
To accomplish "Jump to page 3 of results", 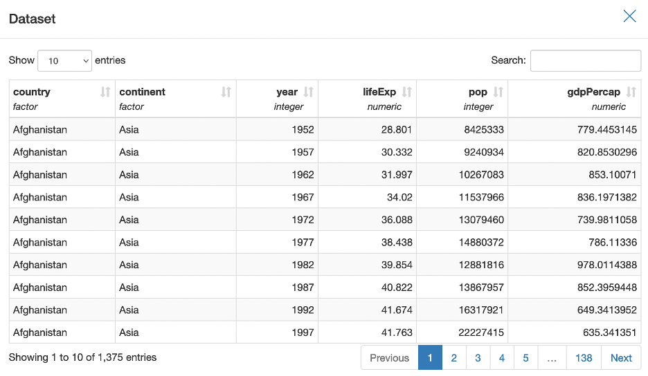I will pyautogui.click(x=478, y=358).
